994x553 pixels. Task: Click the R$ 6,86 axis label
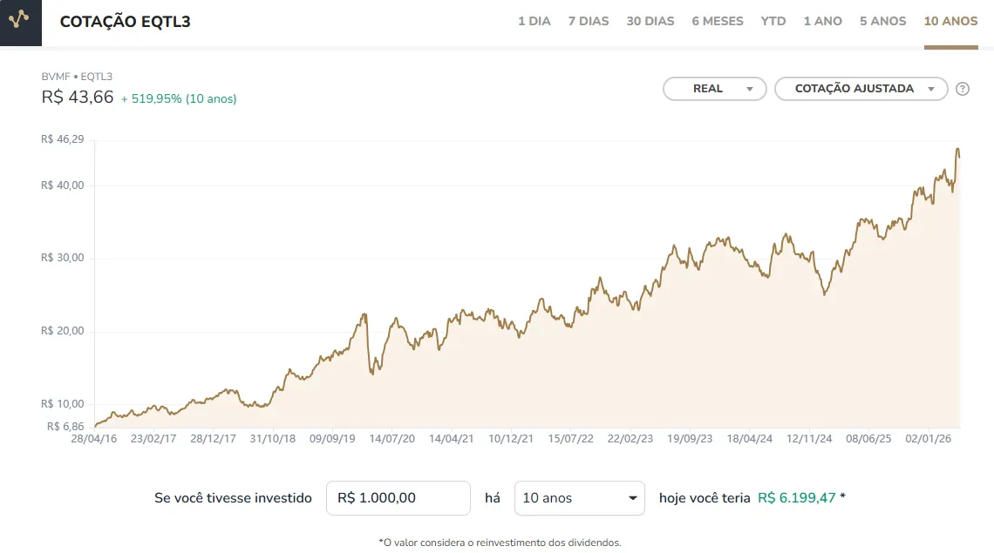point(65,427)
